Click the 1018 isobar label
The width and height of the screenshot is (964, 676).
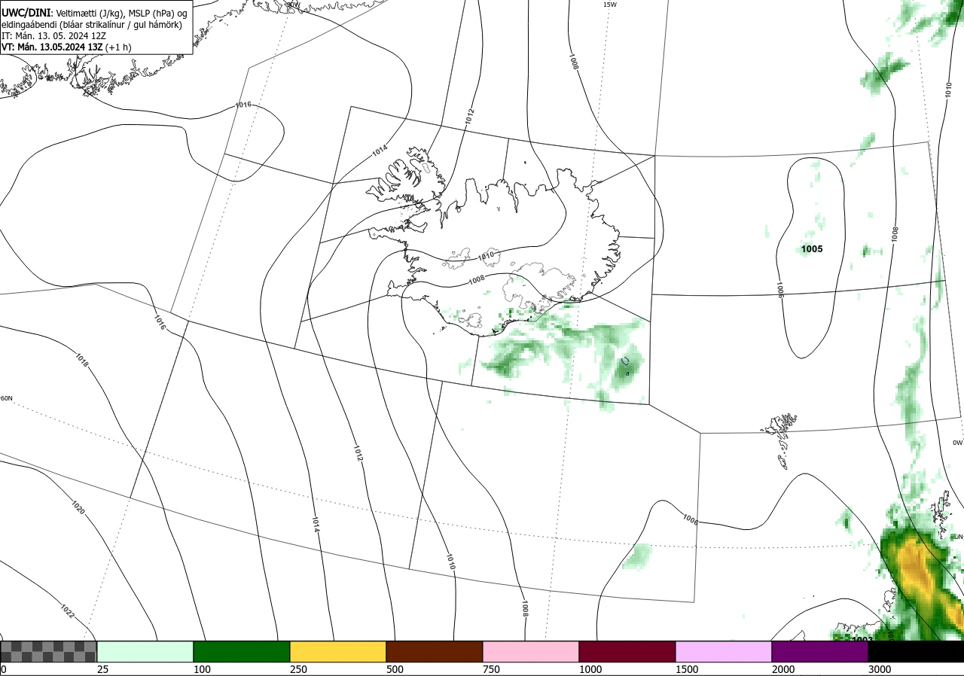point(82,360)
